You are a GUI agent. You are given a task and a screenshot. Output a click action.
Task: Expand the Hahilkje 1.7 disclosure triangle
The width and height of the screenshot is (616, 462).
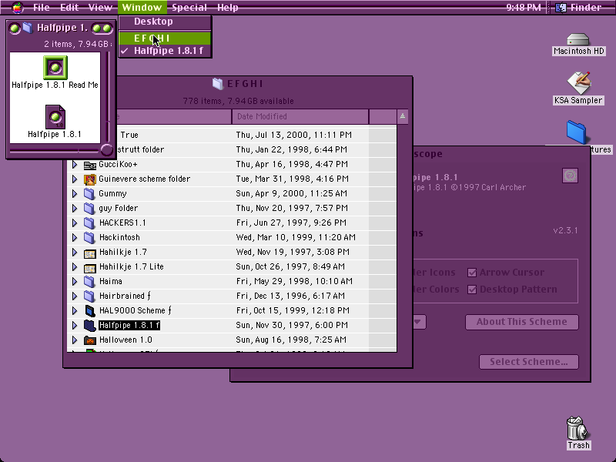pos(75,253)
